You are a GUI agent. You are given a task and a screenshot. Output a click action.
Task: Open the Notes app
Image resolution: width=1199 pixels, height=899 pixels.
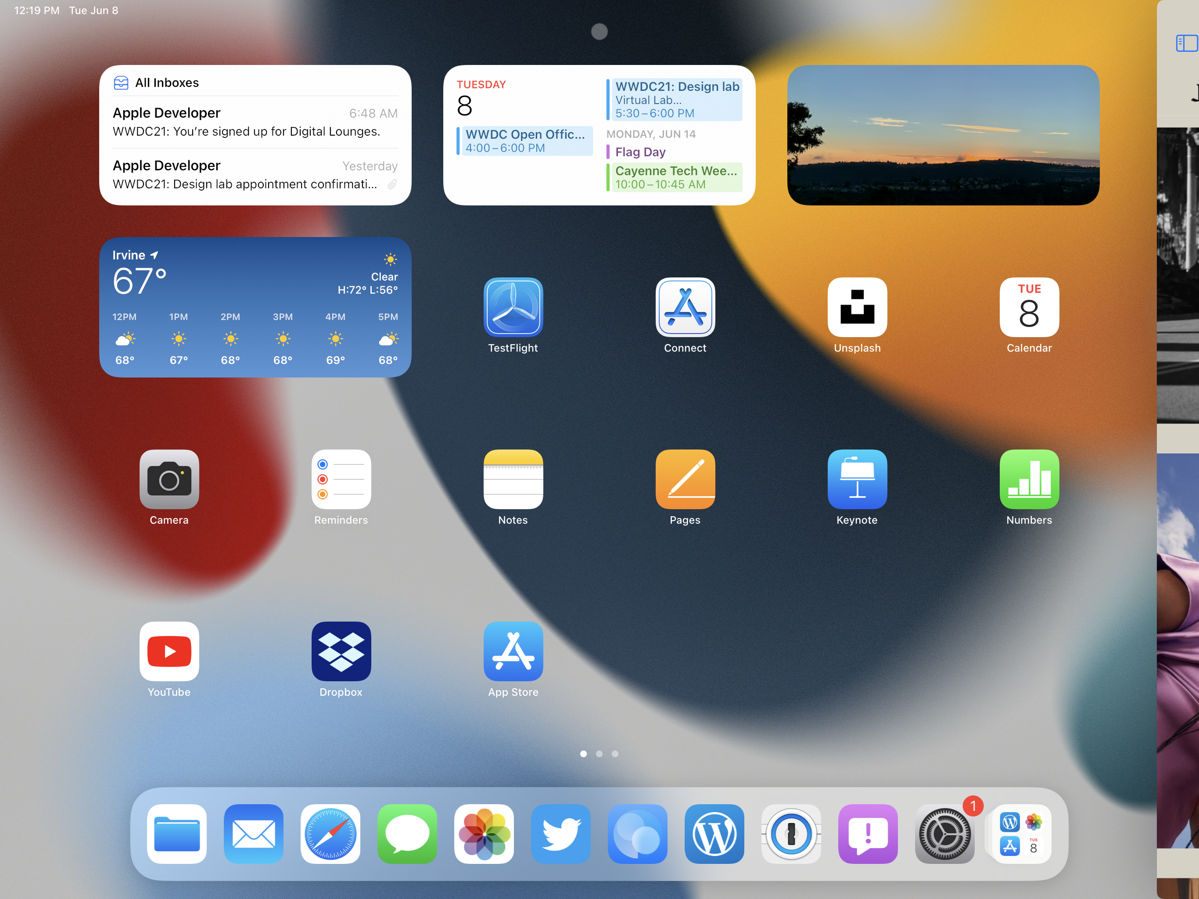(513, 479)
